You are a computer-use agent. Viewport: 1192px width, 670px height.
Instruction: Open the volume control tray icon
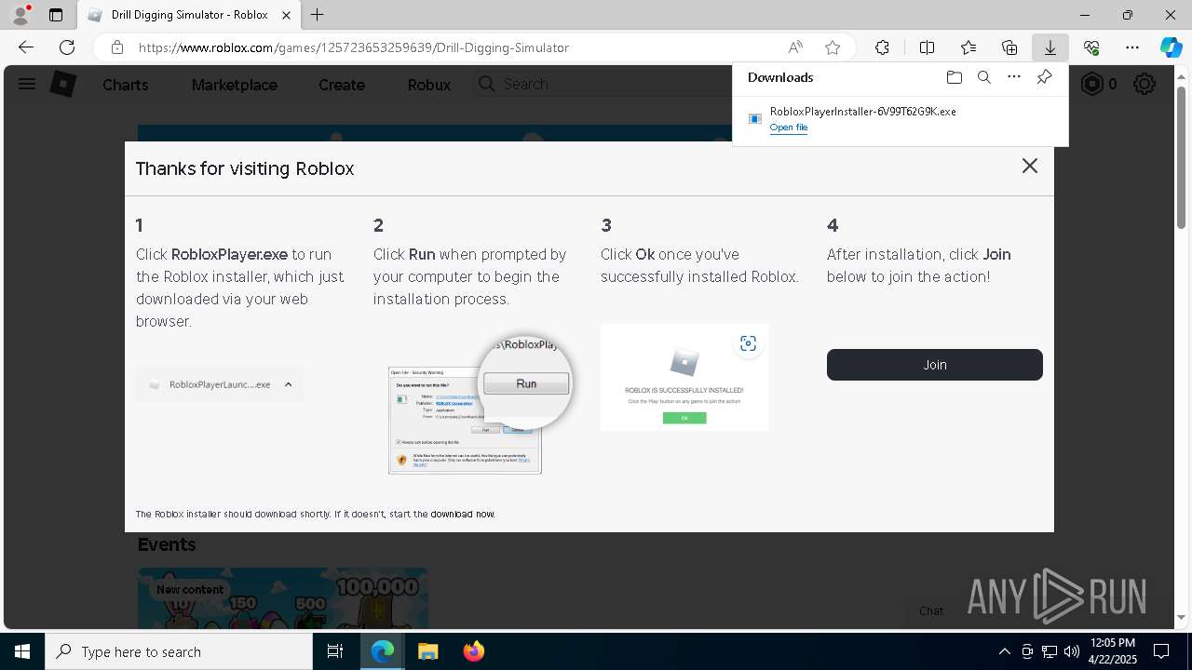click(1072, 651)
